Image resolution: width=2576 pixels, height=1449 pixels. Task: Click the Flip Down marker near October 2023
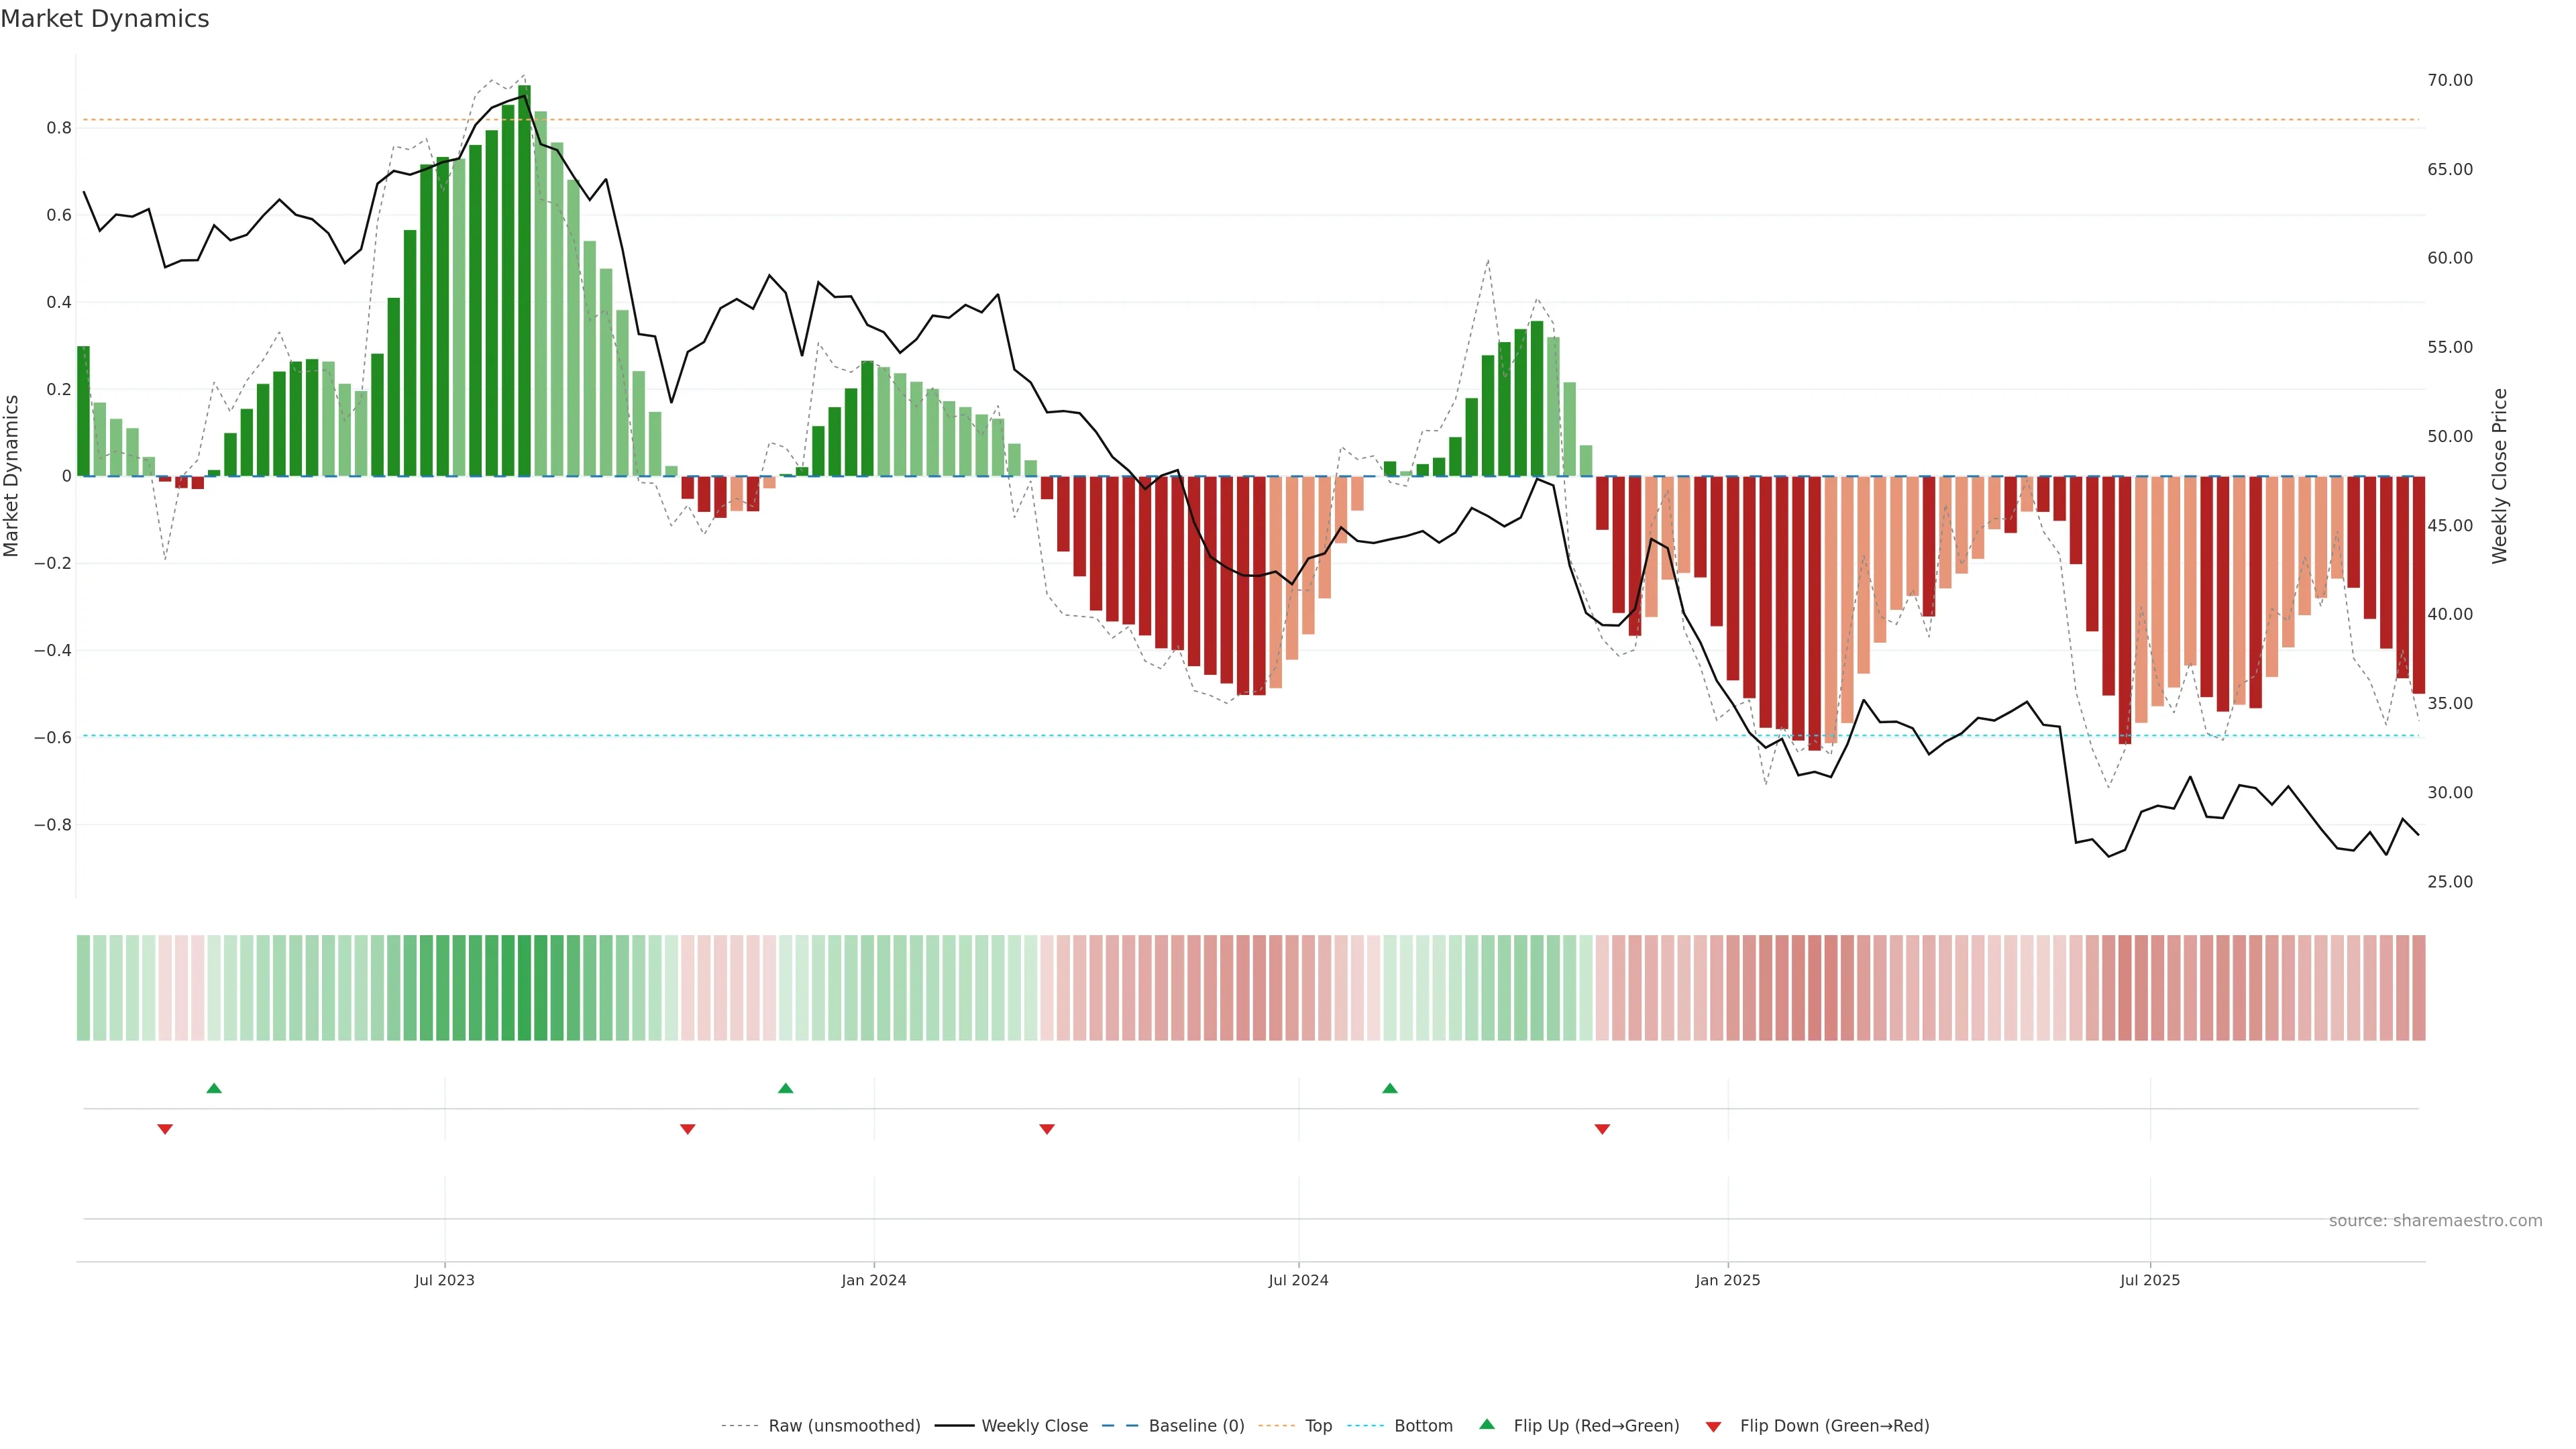[687, 1129]
